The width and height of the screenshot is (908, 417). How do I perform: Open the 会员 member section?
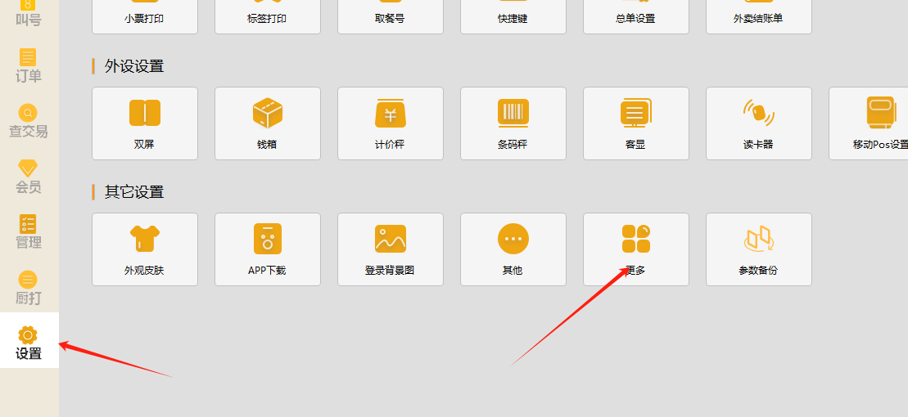click(x=29, y=177)
